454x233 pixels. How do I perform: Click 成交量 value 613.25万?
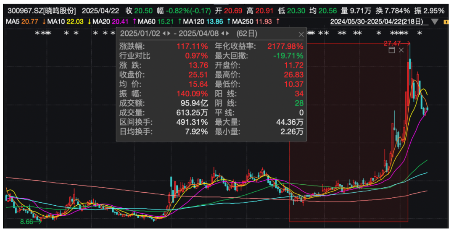click(x=192, y=113)
